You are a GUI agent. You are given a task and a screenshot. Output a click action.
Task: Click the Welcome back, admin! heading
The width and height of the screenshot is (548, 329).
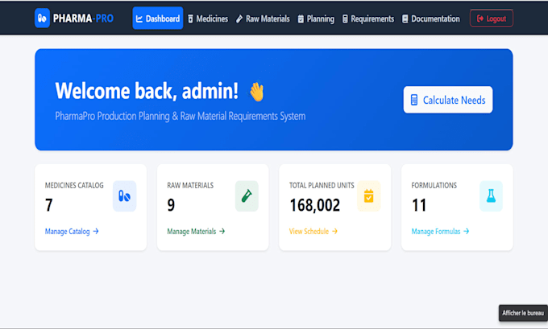147,91
